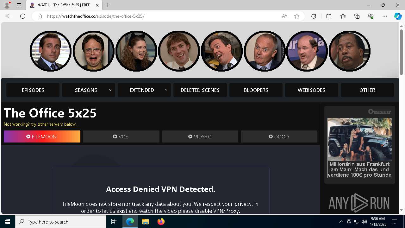Open Copilot sidebar icon

[x=398, y=16]
